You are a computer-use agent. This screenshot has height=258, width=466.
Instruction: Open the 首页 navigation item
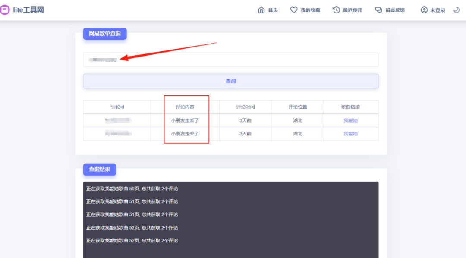coord(273,10)
